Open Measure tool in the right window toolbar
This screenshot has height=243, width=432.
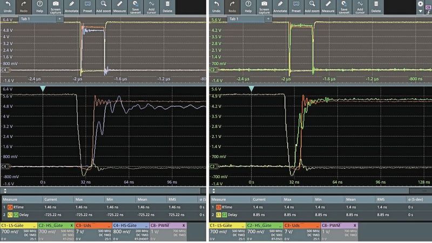[x=328, y=7]
